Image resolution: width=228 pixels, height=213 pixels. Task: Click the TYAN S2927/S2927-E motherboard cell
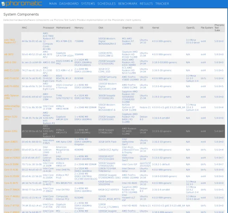[64, 97]
